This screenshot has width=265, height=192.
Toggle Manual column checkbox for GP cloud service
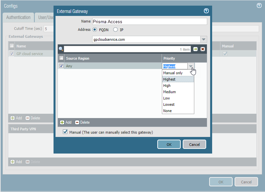[x=225, y=54]
